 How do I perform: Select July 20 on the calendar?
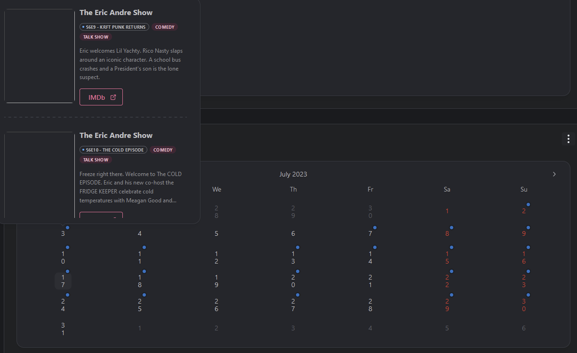tap(293, 281)
